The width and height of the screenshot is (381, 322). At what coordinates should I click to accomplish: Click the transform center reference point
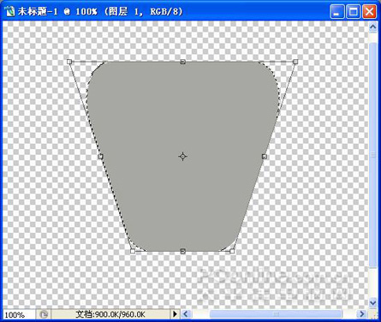pyautogui.click(x=182, y=157)
